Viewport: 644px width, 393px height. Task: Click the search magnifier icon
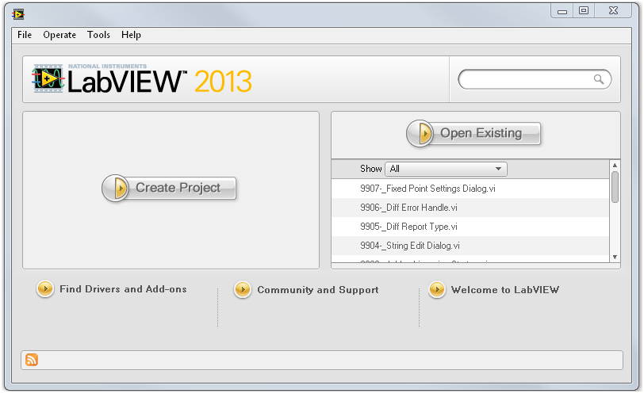coord(599,79)
